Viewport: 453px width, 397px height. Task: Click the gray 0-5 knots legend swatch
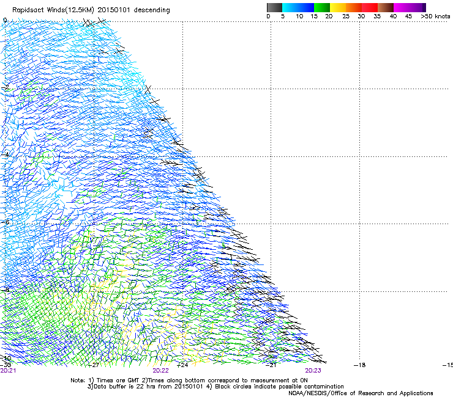[274, 7]
